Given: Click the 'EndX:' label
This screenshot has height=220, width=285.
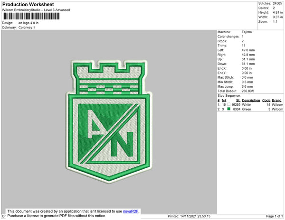Looking at the screenshot, I should (x=222, y=68).
